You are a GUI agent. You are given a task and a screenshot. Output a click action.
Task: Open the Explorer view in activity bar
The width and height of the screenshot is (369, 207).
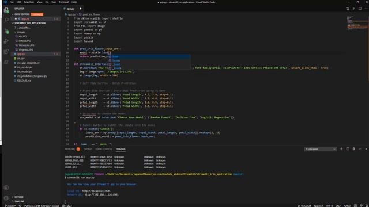pos(6,10)
